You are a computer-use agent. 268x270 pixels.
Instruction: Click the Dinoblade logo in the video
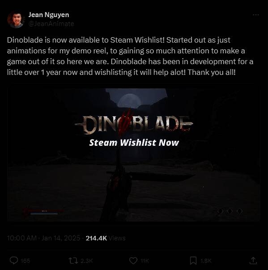[x=134, y=124]
